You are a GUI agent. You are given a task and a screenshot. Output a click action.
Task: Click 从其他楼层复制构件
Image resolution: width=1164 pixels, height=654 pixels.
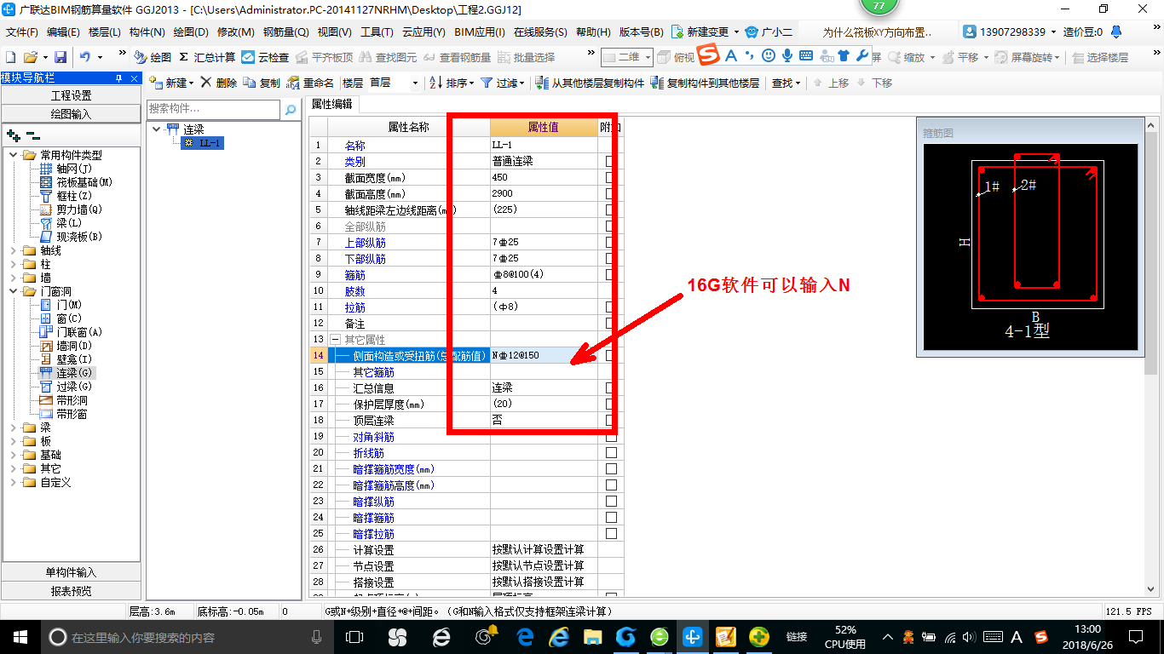(x=590, y=83)
